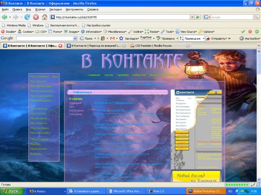
Task: Click the page vertical scrollbar
Action: 259,115
